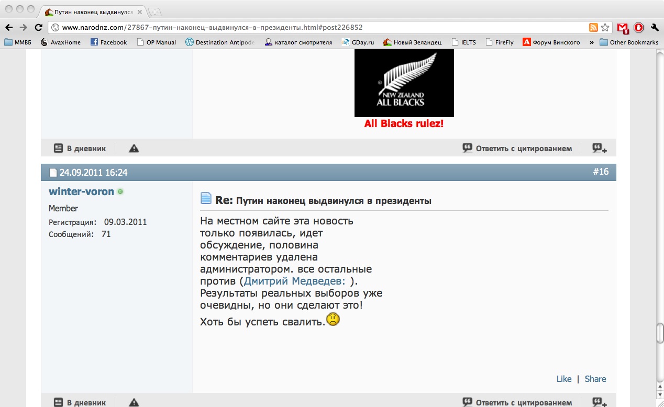The width and height of the screenshot is (664, 407).
Task: Open the Gmail checker extension icon
Action: [x=622, y=28]
